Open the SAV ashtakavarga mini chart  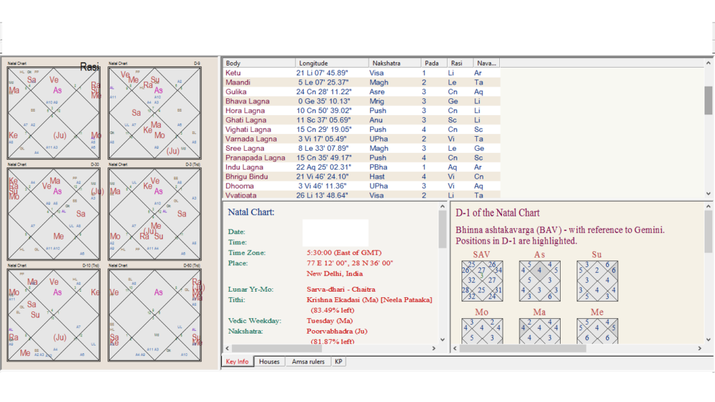pyautogui.click(x=481, y=281)
